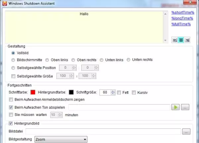Image resolution: width=199 pixels, height=143 pixels.
Task: Select Selbstgewählte Position radio button
Action: 13,68
